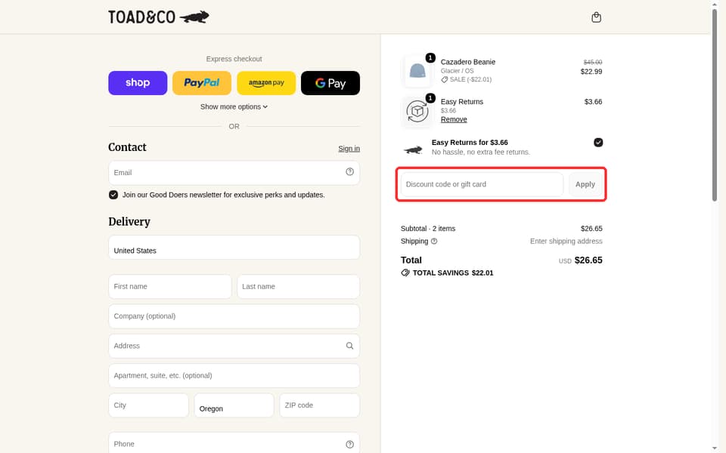Image resolution: width=726 pixels, height=453 pixels.
Task: Follow the Sign in link
Action: 349,149
